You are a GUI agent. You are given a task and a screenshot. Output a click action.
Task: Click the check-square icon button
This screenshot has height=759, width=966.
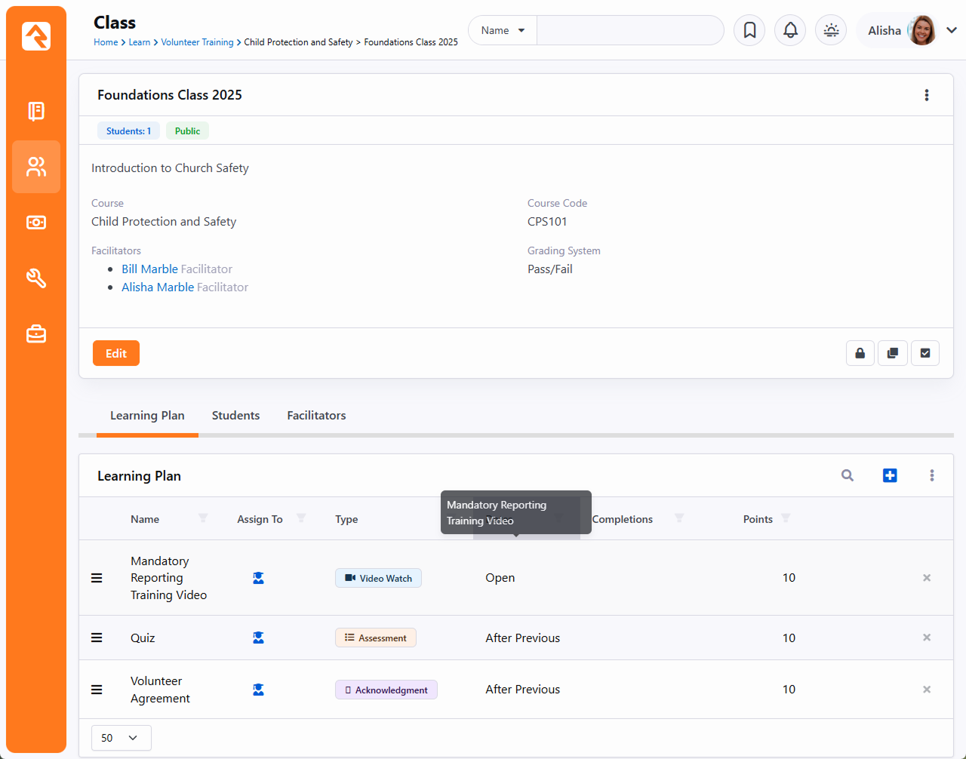(924, 353)
